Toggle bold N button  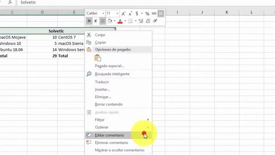[89, 21]
